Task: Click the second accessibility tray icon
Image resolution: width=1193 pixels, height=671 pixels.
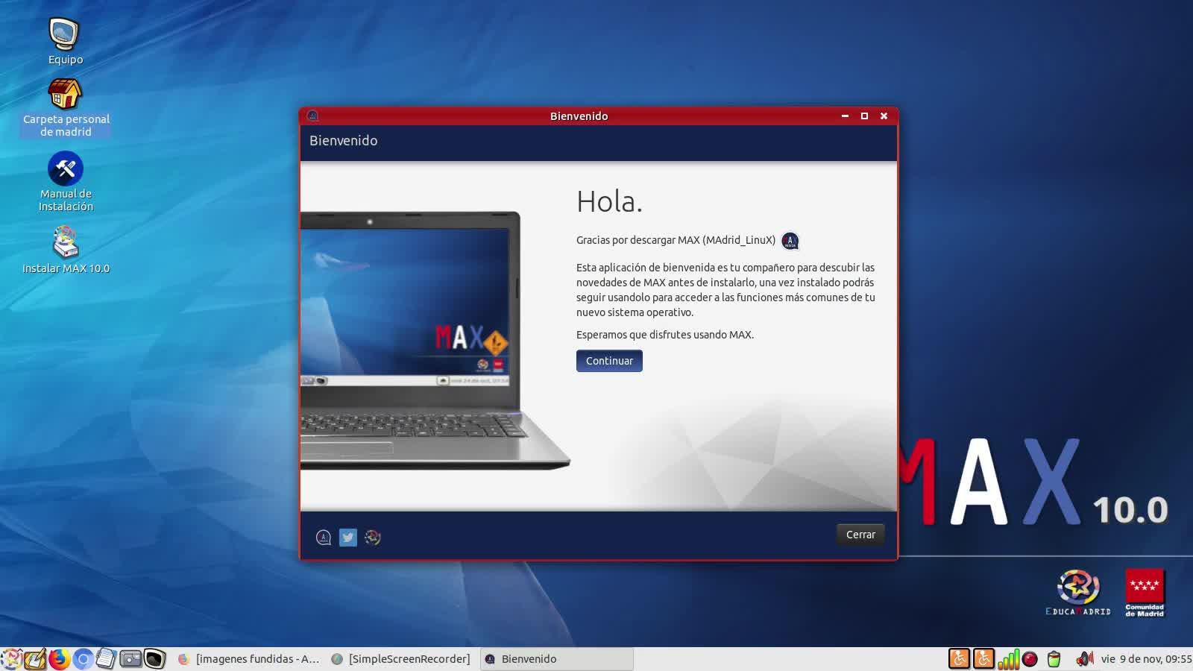Action: (983, 659)
